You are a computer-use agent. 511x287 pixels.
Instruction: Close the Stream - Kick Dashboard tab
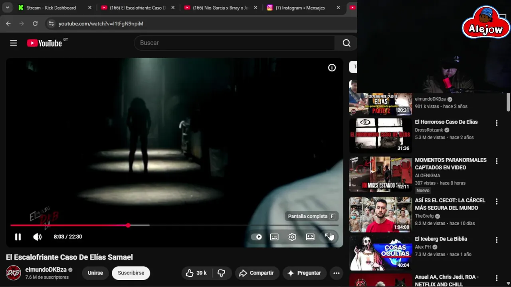(x=89, y=8)
